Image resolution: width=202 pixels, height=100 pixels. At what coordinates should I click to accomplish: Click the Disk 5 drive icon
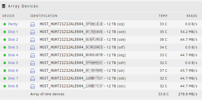point(33,63)
